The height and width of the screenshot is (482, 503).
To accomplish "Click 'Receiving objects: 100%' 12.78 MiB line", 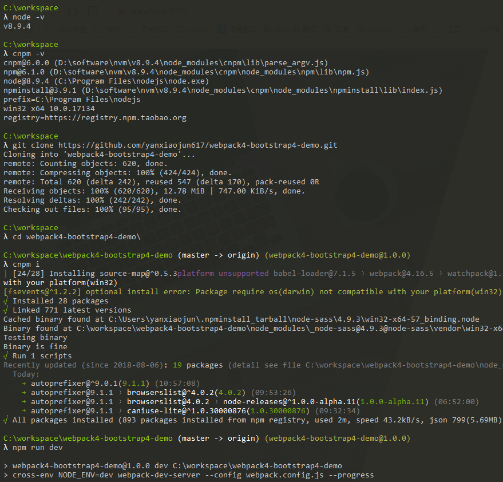I will pos(154,191).
